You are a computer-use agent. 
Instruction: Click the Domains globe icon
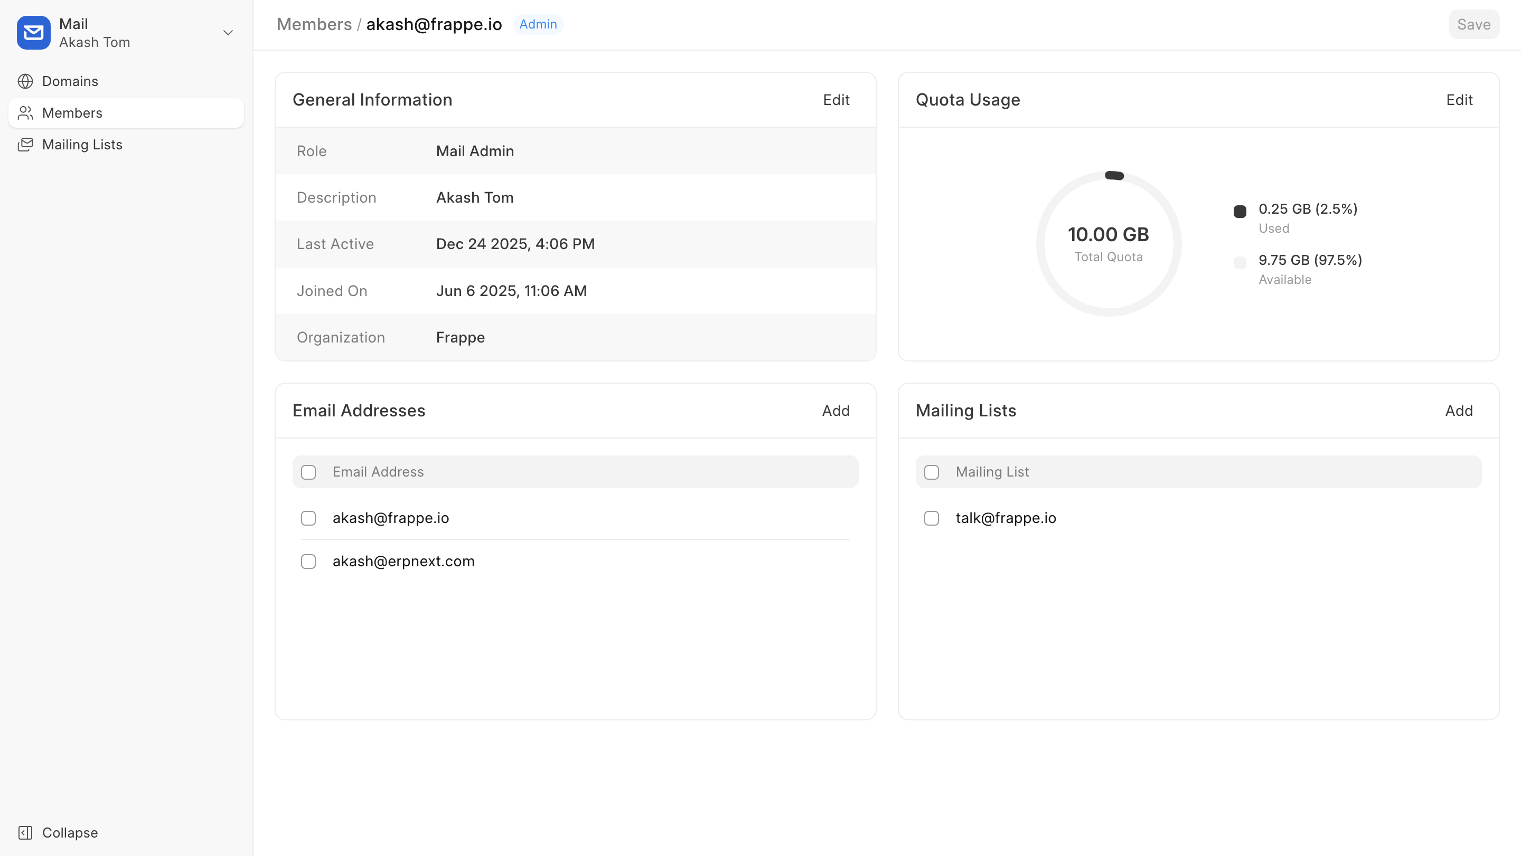coord(25,81)
